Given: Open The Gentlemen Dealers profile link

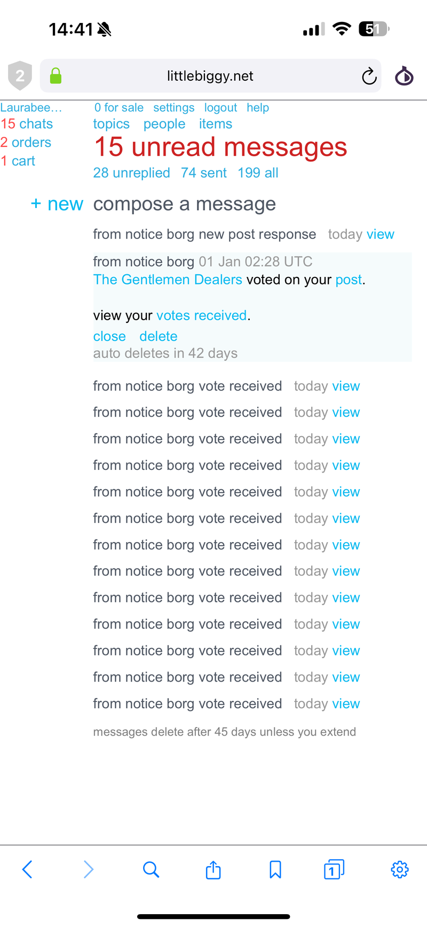Looking at the screenshot, I should click(168, 280).
